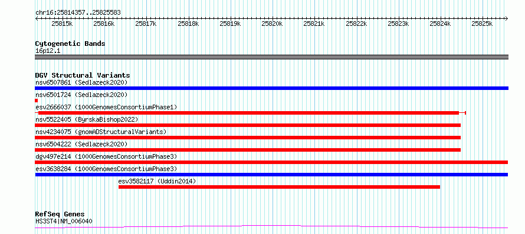The width and height of the screenshot is (525, 234).
Task: Click the 25825k ruler tick label
Action: pos(482,24)
